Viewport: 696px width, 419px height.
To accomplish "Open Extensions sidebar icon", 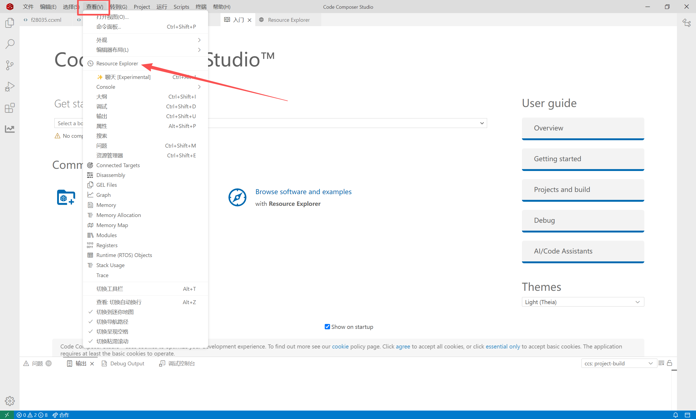I will (x=10, y=108).
